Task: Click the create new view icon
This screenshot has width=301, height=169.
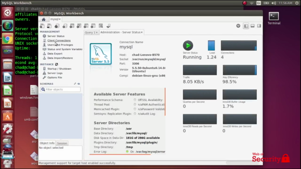Action: (79, 26)
